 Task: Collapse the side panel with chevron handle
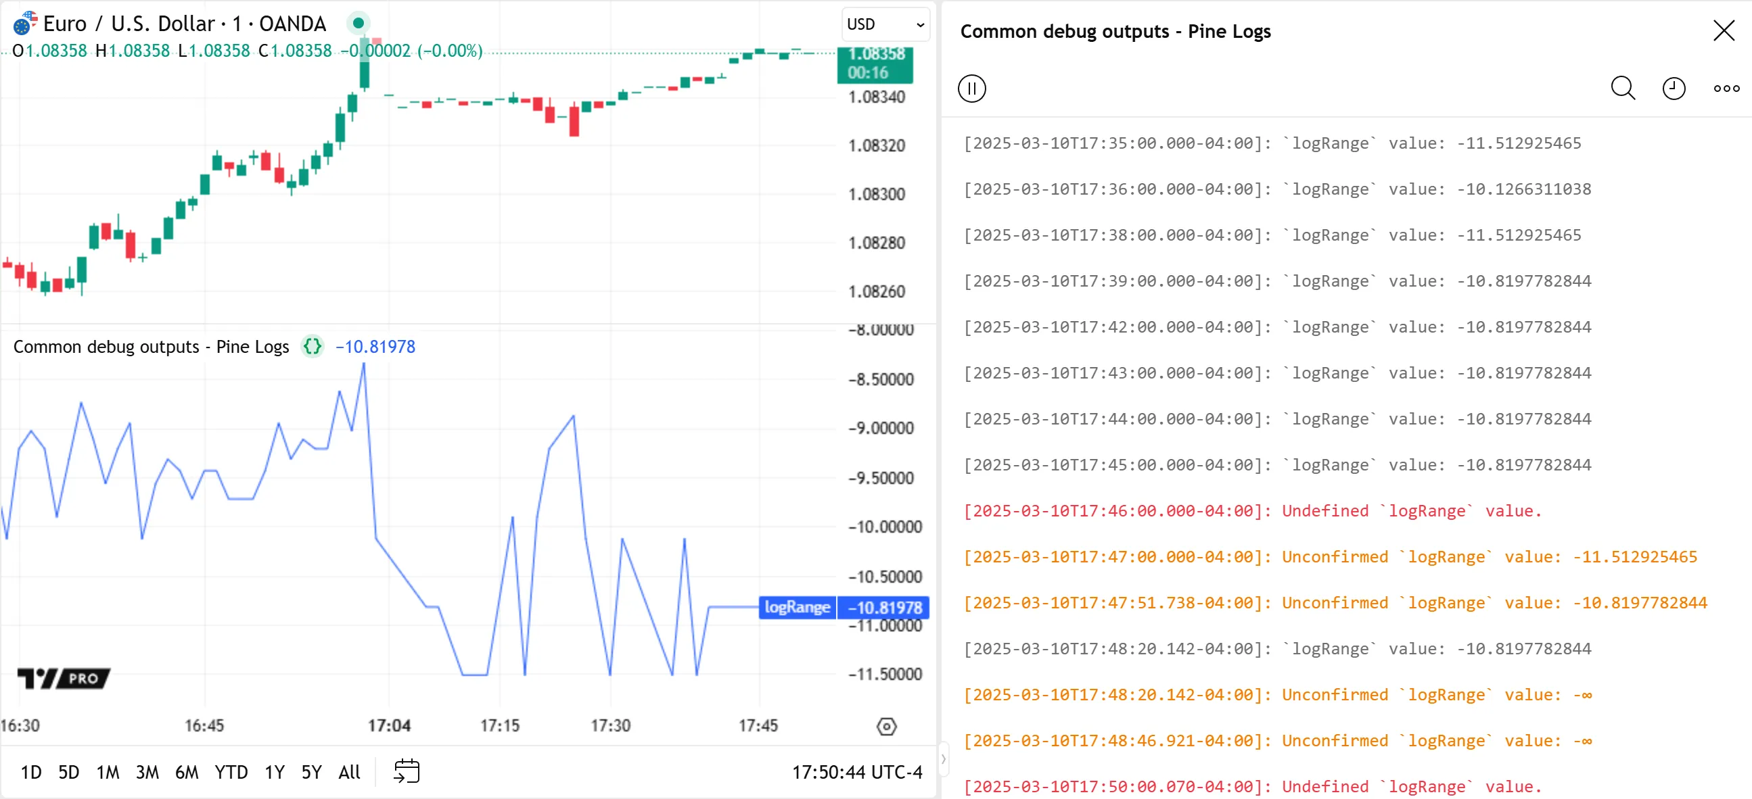click(944, 758)
